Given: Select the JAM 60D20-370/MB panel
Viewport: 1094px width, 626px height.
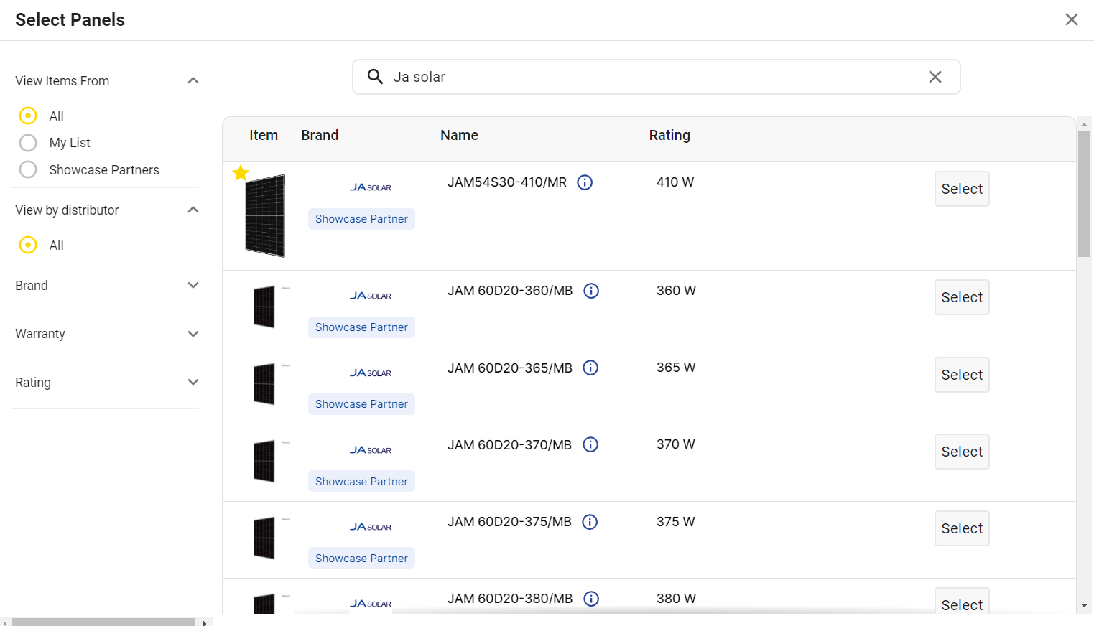Looking at the screenshot, I should click(962, 452).
